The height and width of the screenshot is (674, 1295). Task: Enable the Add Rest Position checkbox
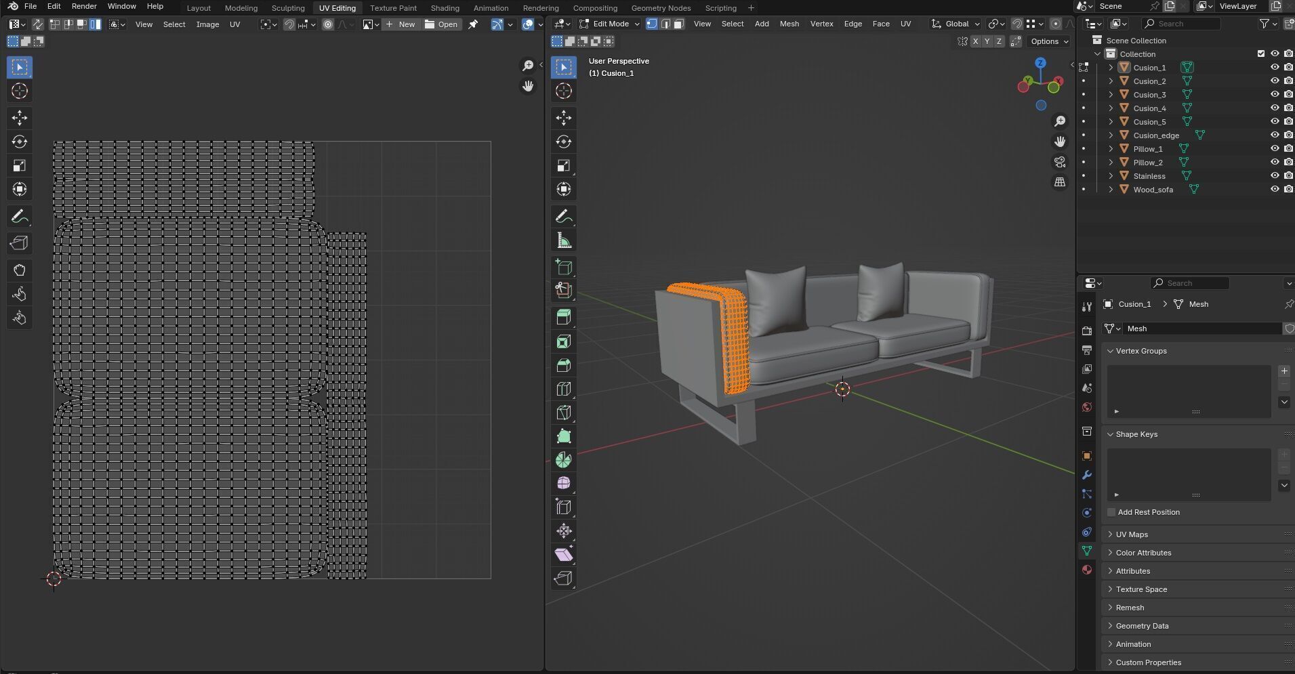click(x=1111, y=512)
